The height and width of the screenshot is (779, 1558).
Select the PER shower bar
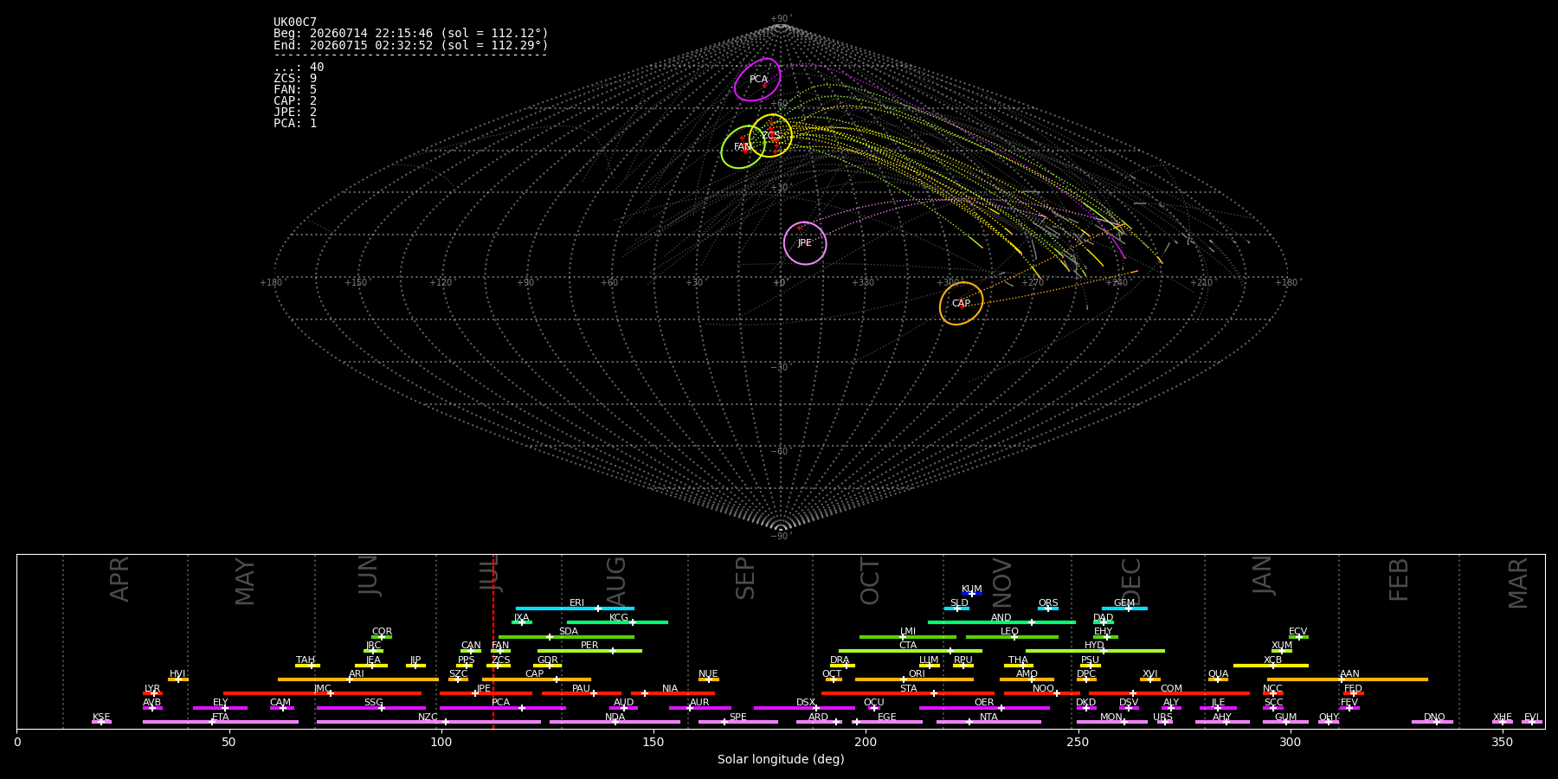(x=589, y=651)
